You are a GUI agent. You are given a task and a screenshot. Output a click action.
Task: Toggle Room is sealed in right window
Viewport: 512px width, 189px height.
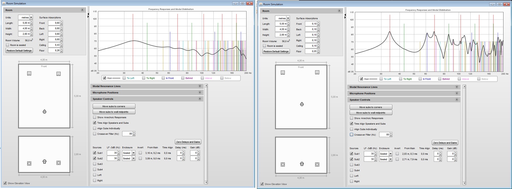click(264, 46)
